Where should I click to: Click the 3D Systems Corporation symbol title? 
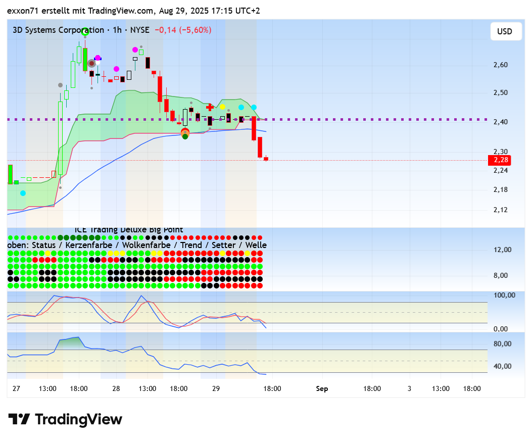pyautogui.click(x=58, y=30)
